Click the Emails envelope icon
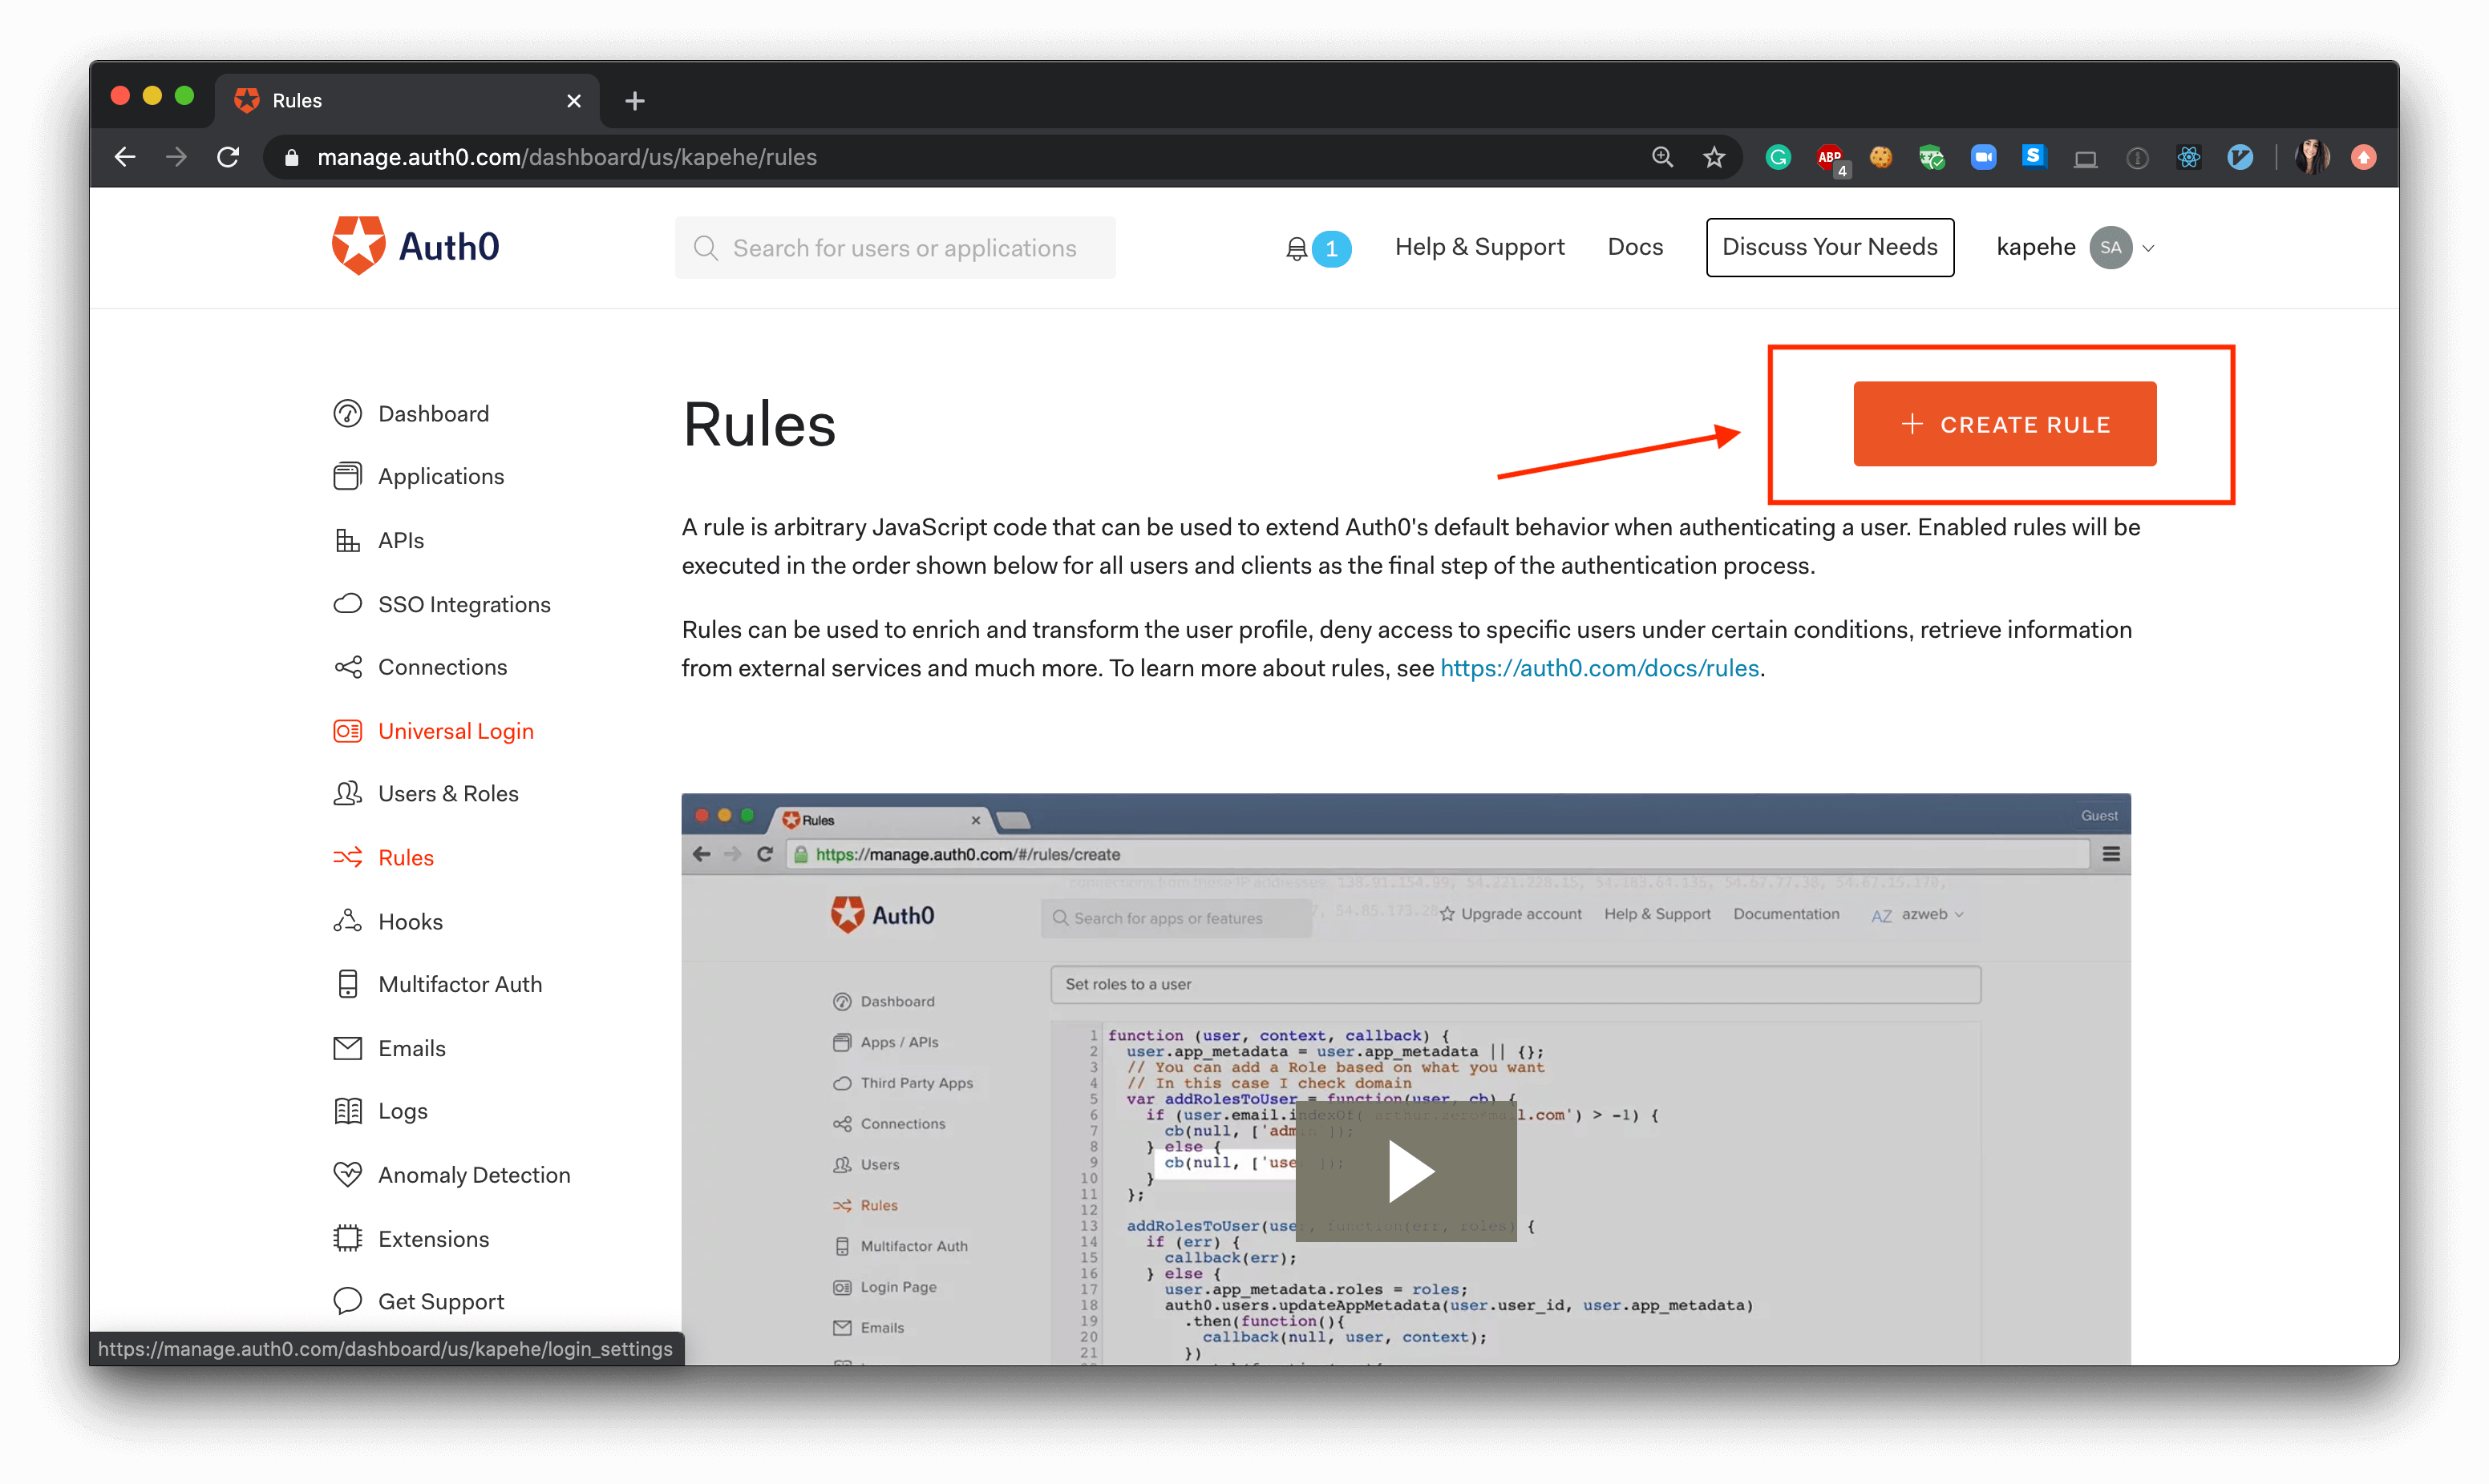Image resolution: width=2489 pixels, height=1484 pixels. coord(347,1048)
